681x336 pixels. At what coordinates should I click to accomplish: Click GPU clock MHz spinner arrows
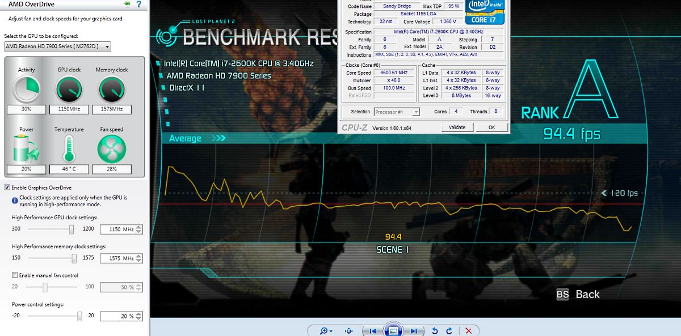click(x=139, y=229)
